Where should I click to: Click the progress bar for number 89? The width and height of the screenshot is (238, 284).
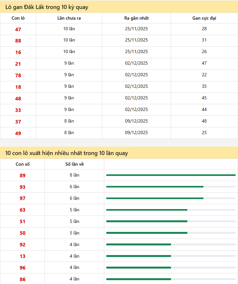pyautogui.click(x=171, y=175)
